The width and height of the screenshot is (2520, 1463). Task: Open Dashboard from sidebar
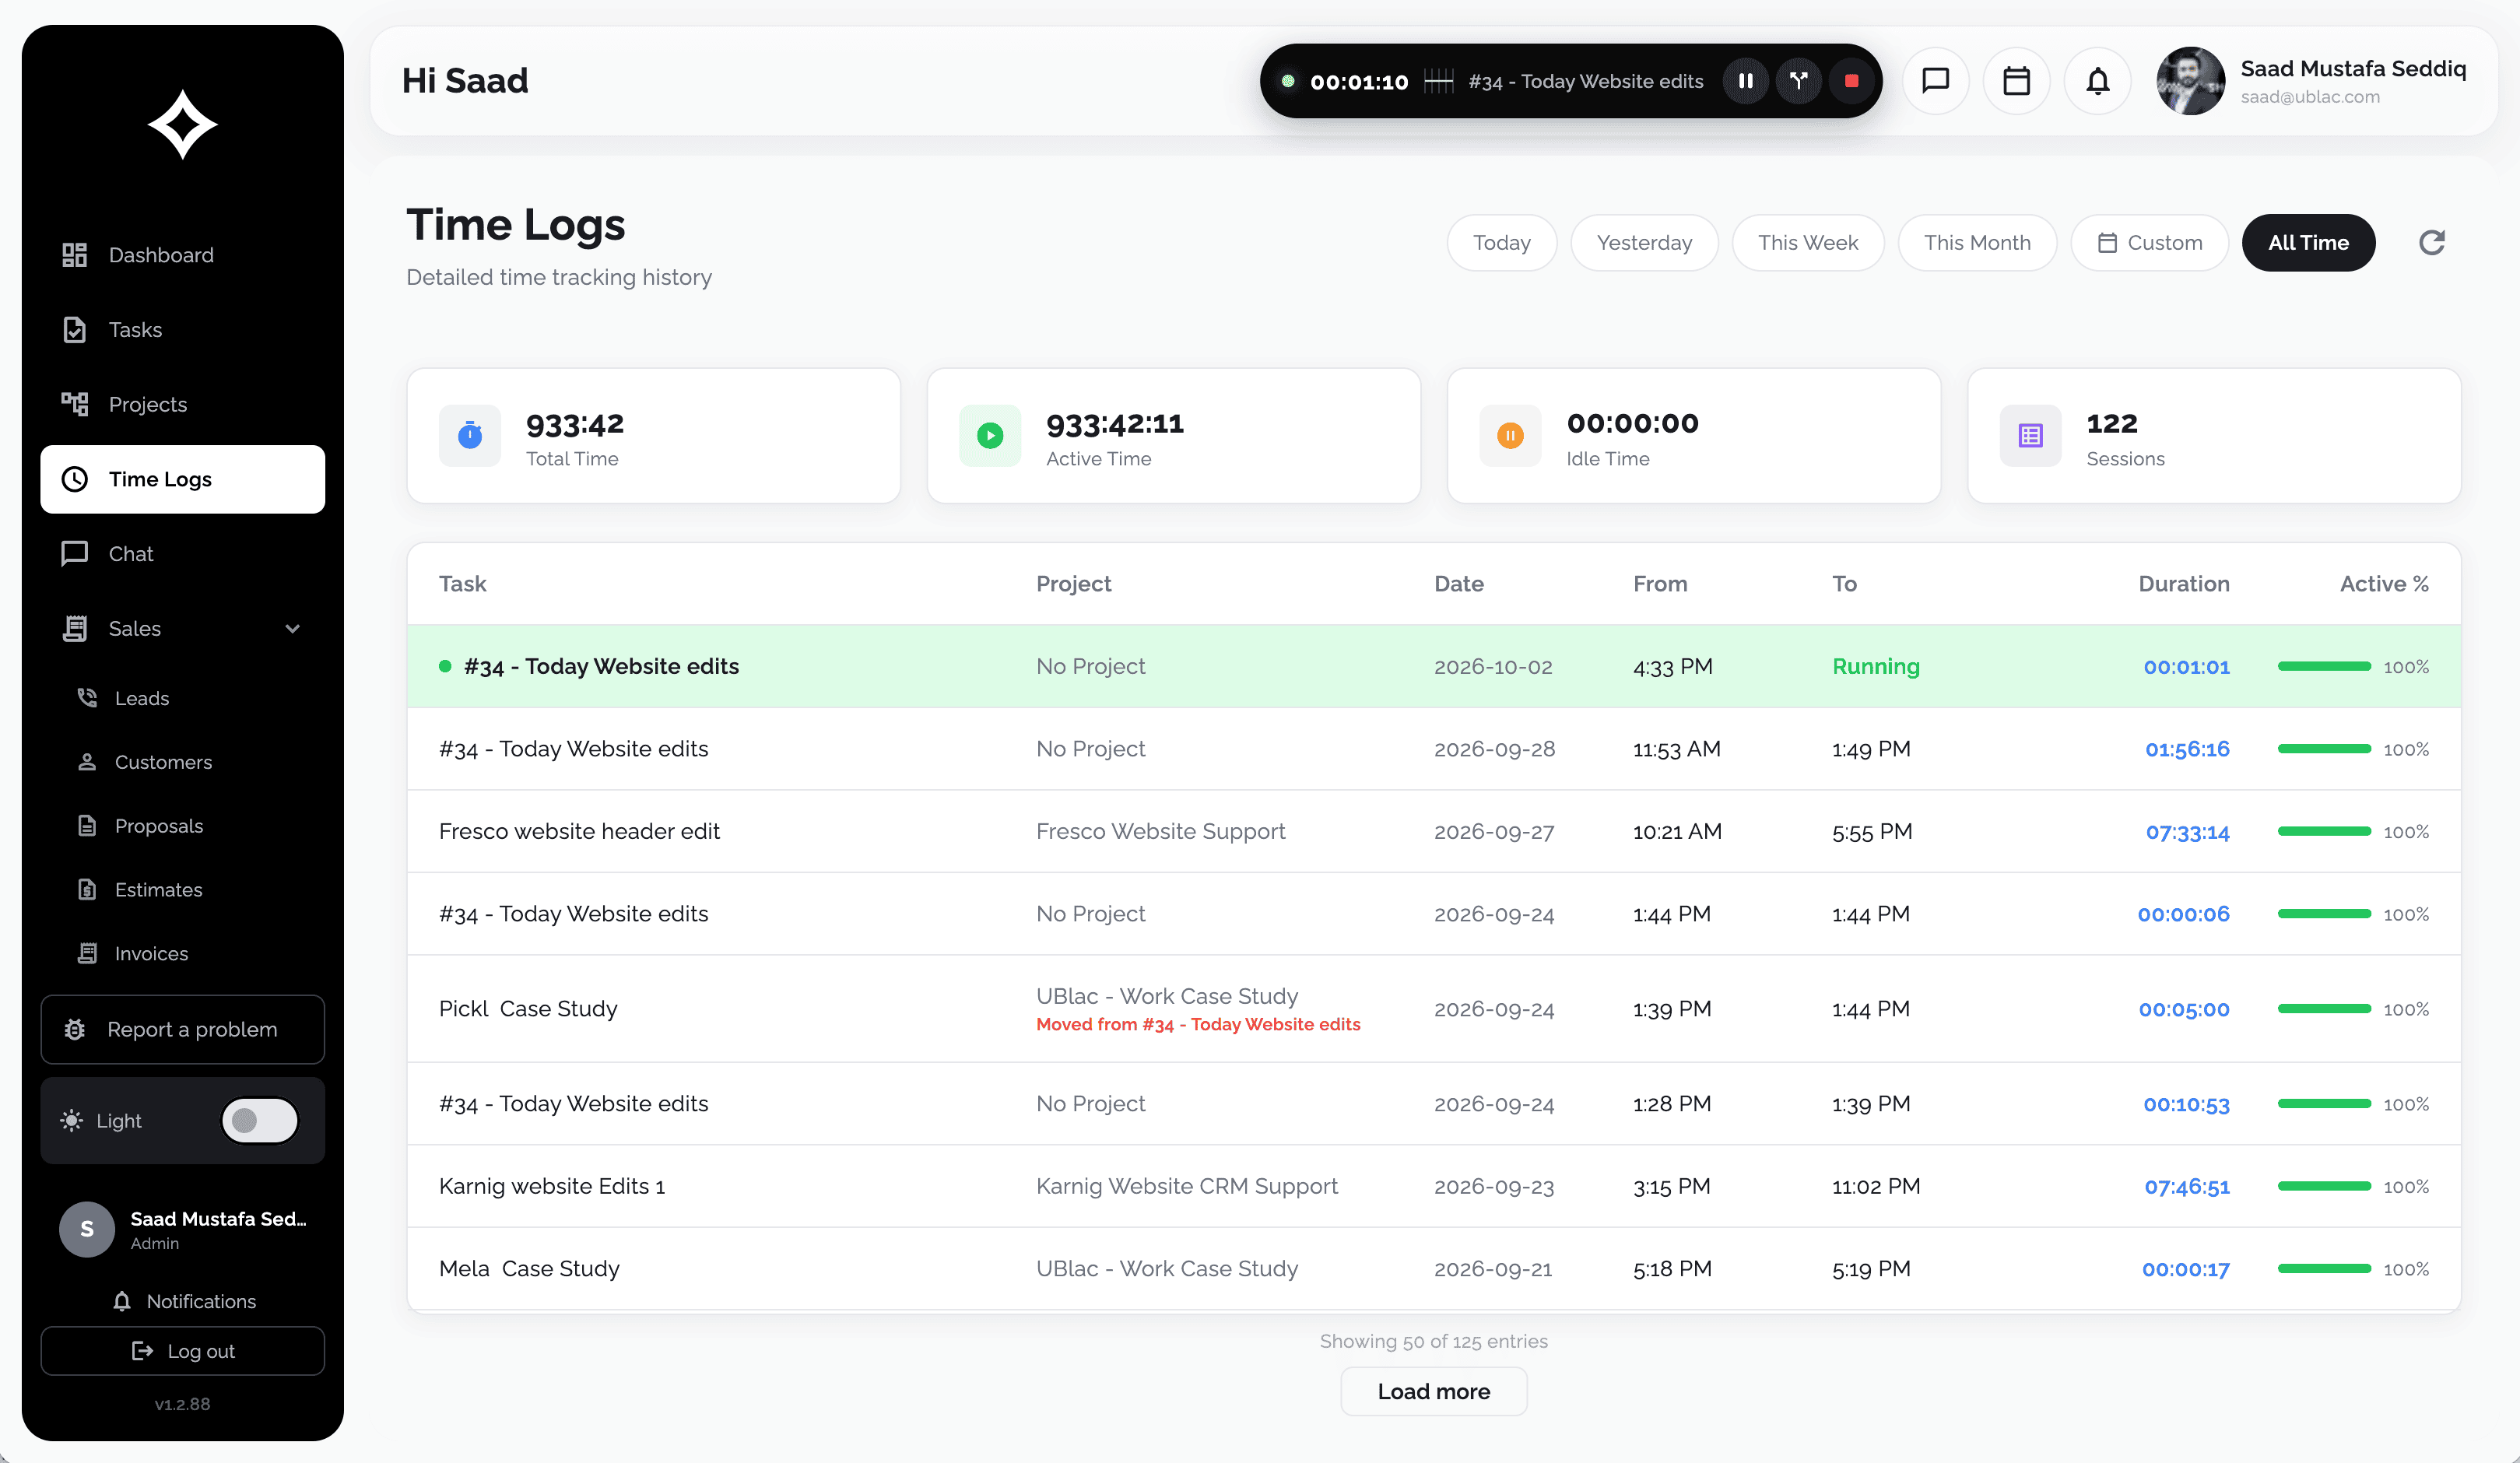tap(183, 255)
